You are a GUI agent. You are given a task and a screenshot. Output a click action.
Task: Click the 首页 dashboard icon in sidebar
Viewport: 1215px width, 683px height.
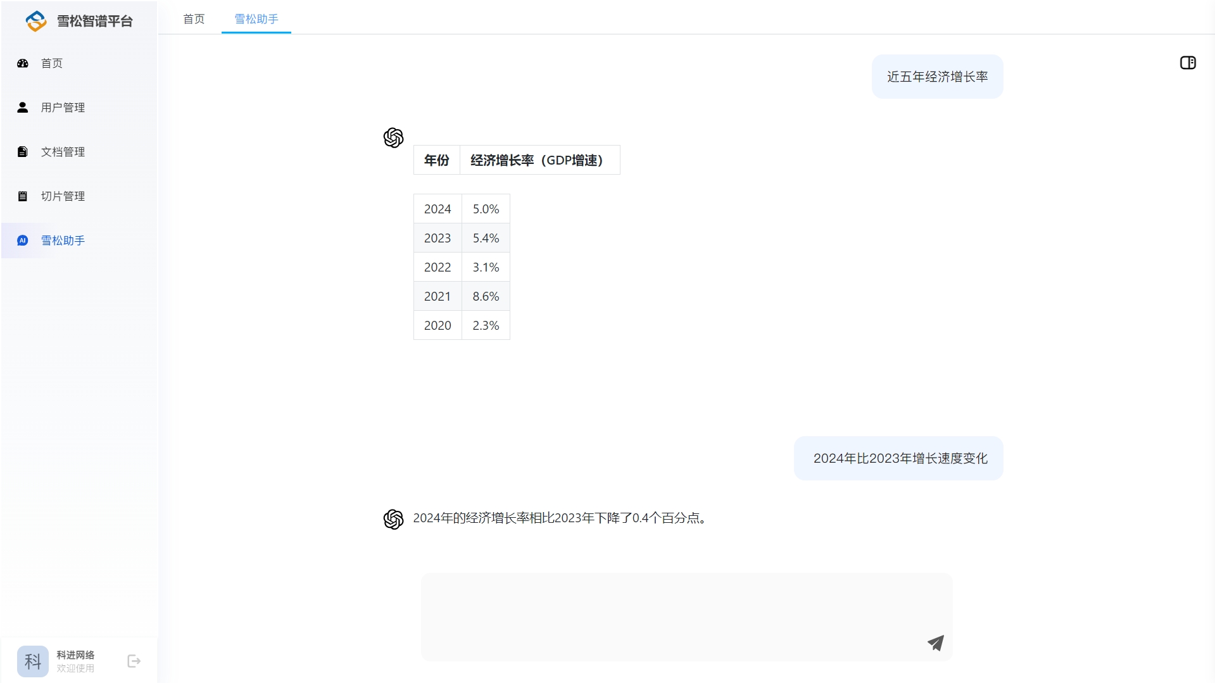[x=23, y=63]
